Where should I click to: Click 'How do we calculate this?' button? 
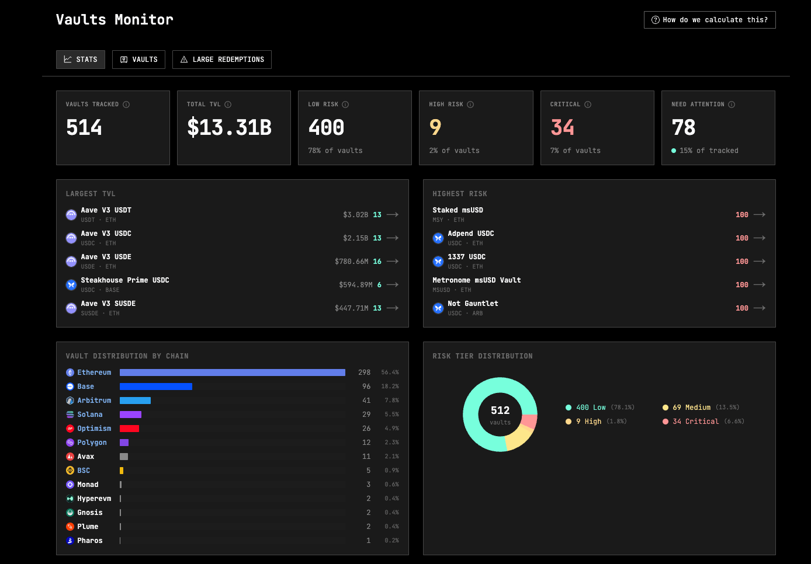[710, 20]
